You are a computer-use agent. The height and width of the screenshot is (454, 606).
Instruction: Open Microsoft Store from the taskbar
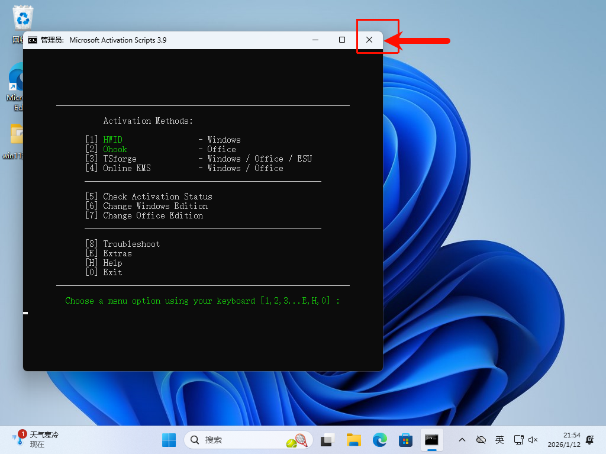point(405,440)
